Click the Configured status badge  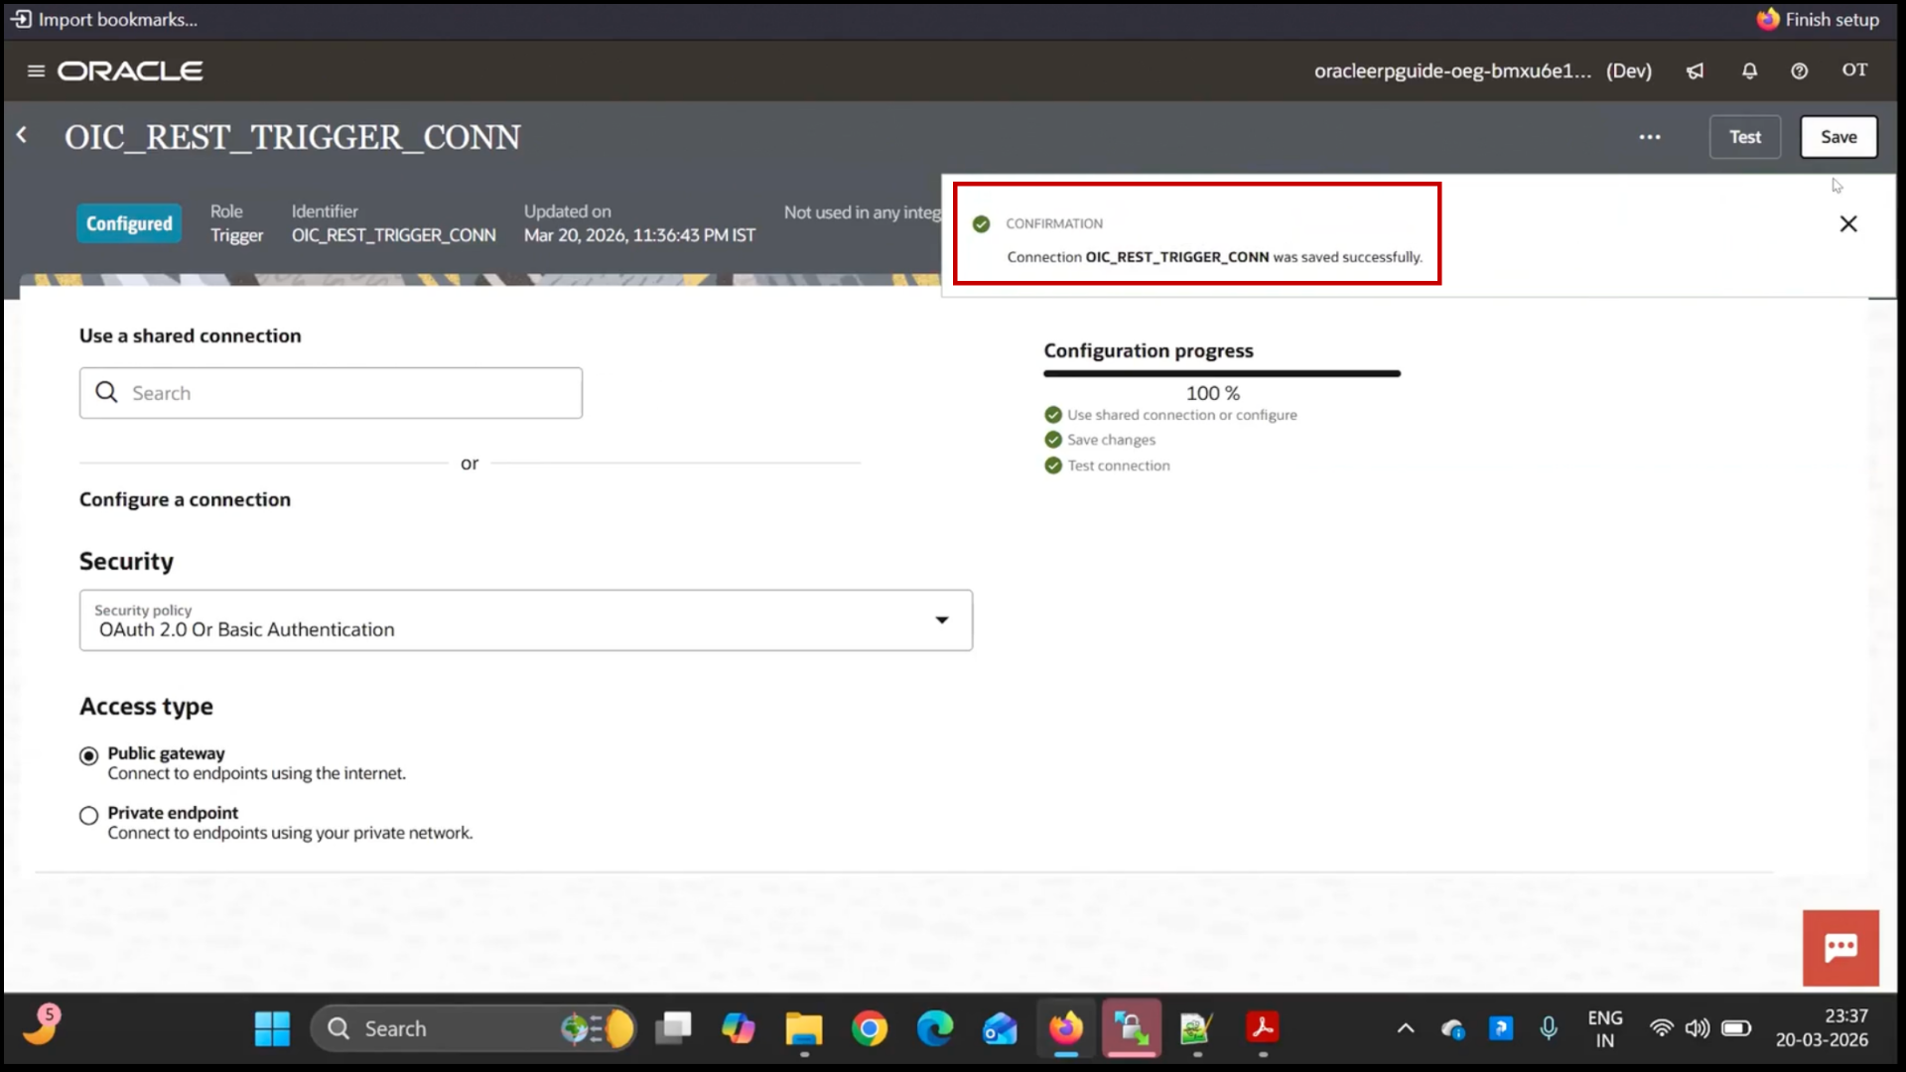click(x=129, y=223)
